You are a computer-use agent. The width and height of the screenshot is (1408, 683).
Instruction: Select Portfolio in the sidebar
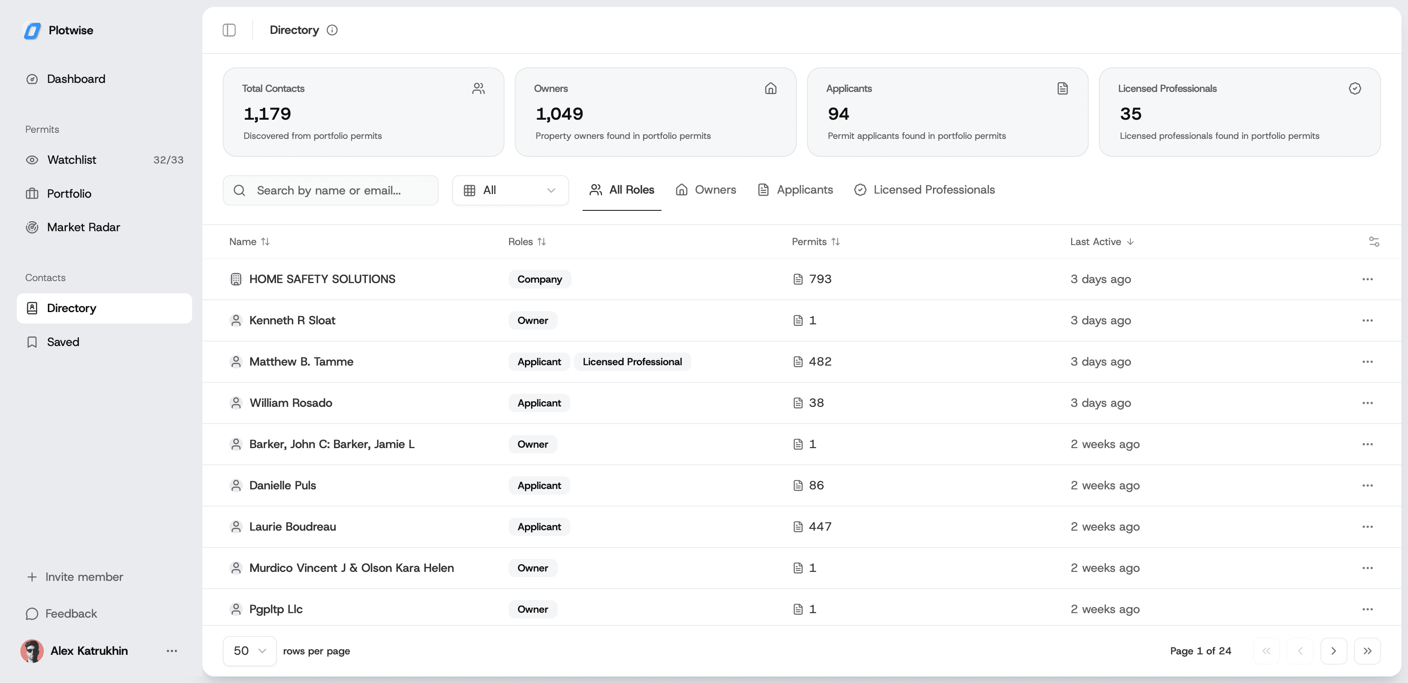tap(69, 193)
